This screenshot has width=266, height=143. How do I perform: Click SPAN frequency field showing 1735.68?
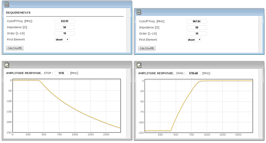(x=193, y=73)
